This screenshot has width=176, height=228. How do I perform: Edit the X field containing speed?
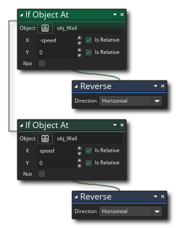(x=57, y=151)
